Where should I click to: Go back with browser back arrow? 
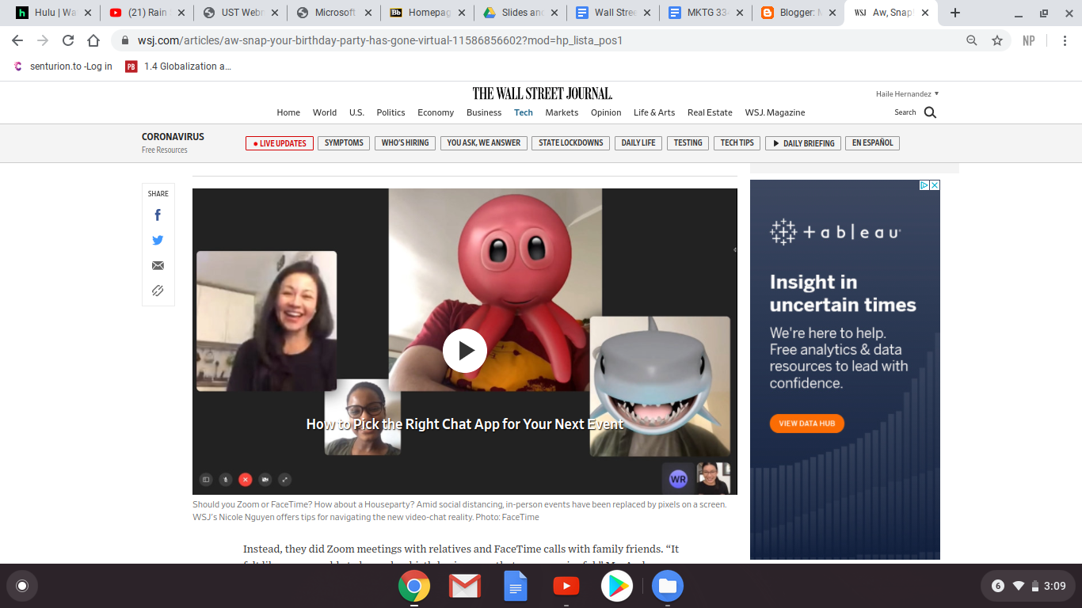tap(17, 40)
